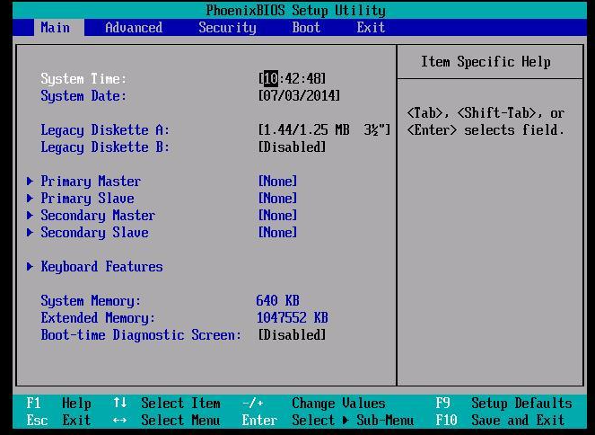Select the highlighted hour field in System Time
Image resolution: width=595 pixels, height=435 pixels.
[270, 79]
